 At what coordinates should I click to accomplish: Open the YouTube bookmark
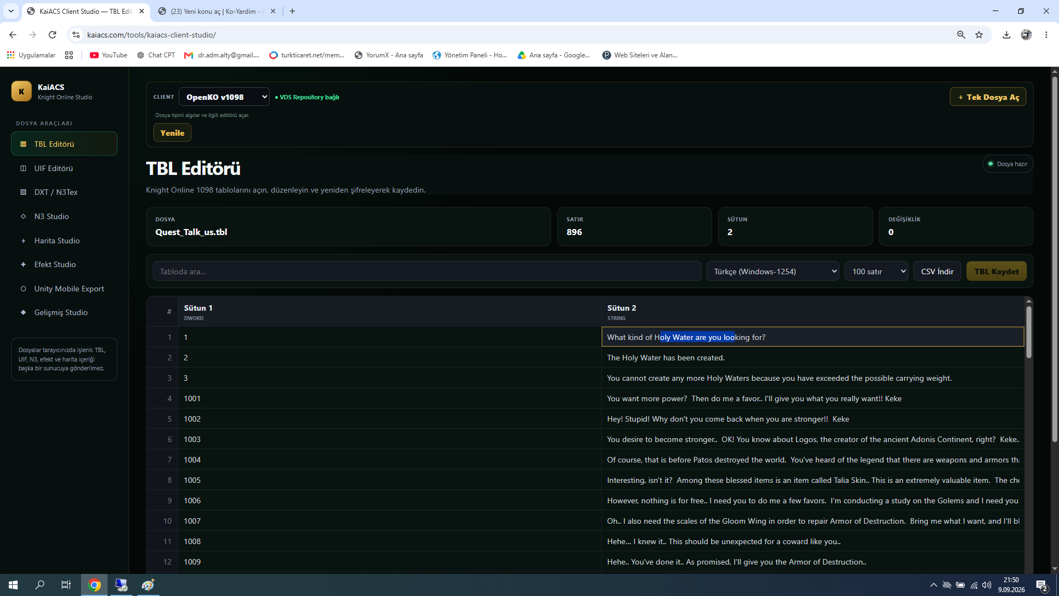(x=109, y=55)
